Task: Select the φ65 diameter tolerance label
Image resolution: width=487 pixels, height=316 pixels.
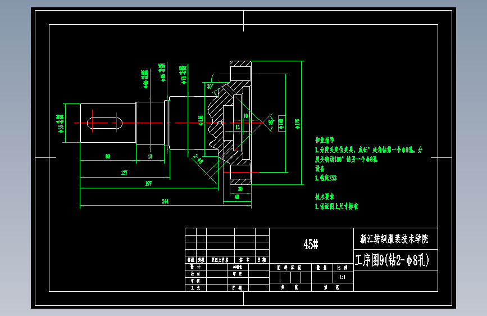Action: [163, 73]
